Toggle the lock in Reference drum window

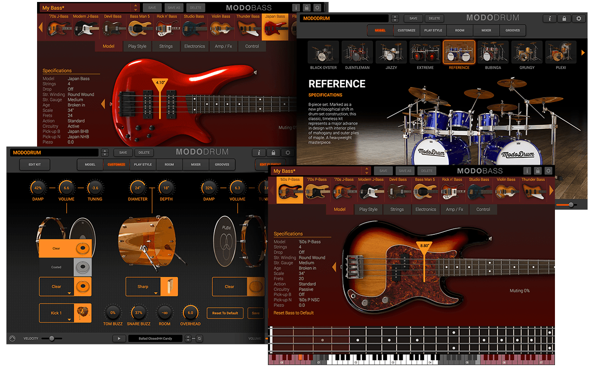tap(564, 18)
